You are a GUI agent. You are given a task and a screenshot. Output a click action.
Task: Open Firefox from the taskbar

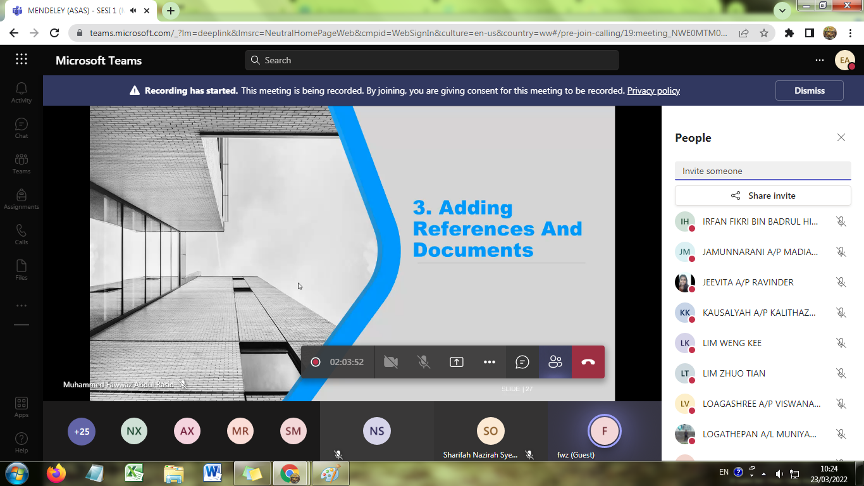coord(56,473)
